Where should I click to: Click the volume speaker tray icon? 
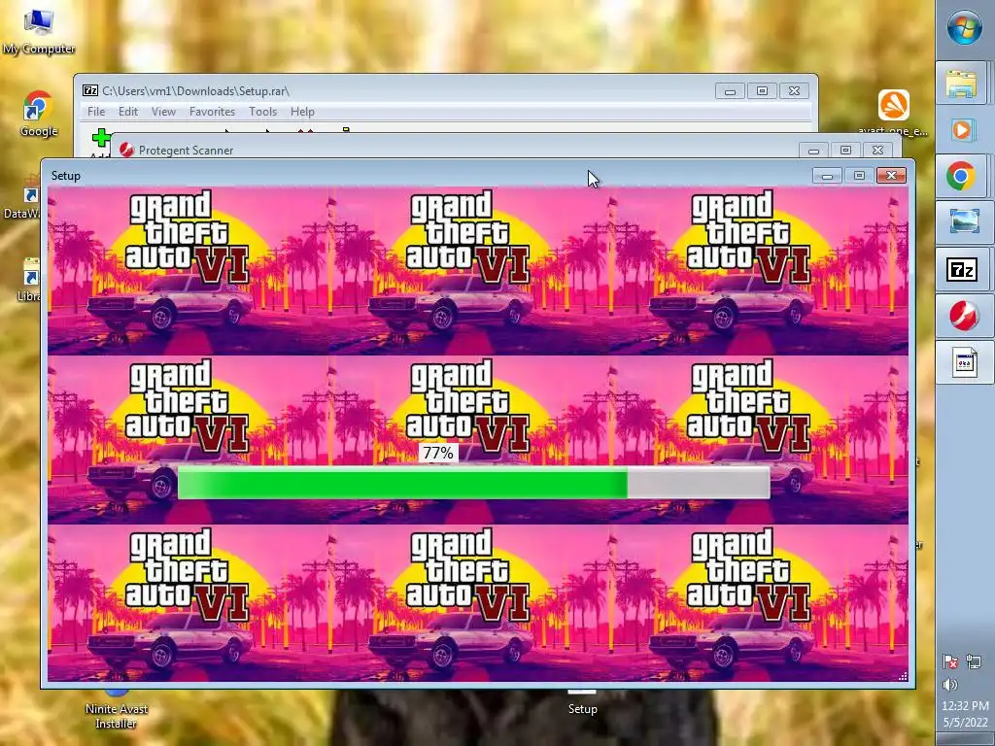[950, 685]
